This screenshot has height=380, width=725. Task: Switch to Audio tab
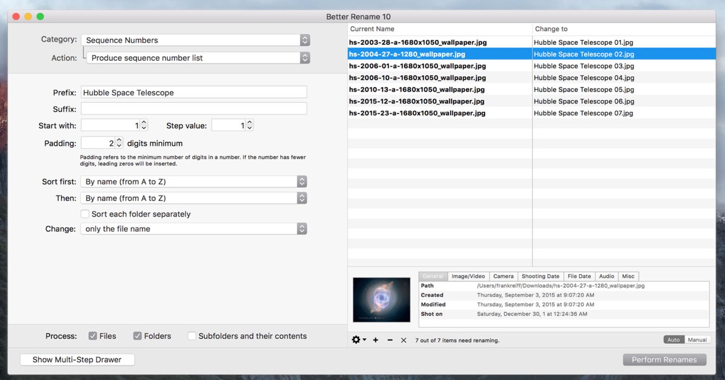coord(607,276)
